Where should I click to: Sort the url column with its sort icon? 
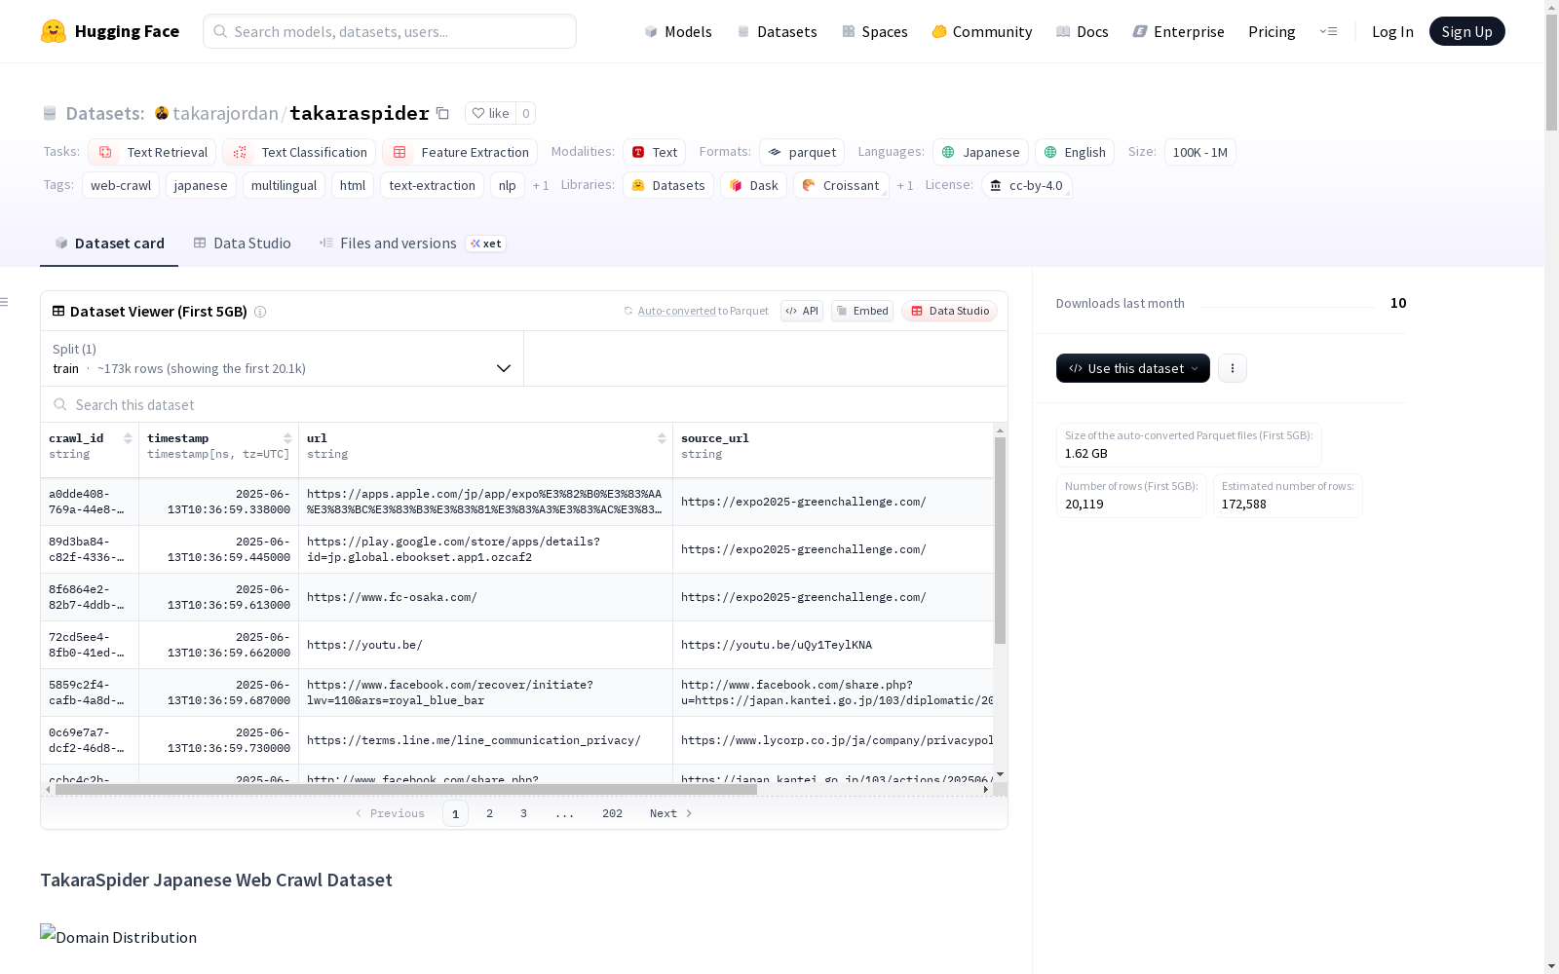tap(662, 438)
